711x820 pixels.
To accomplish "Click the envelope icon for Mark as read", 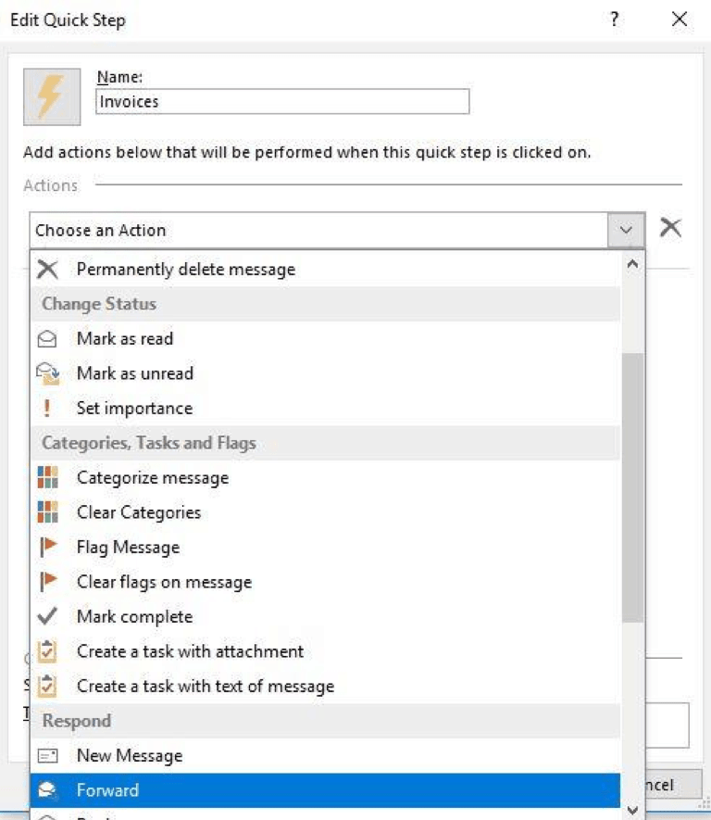I will (x=47, y=339).
